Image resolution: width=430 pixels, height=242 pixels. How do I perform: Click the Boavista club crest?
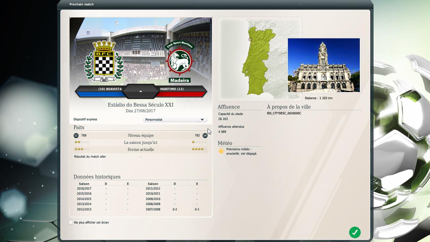coord(104,61)
